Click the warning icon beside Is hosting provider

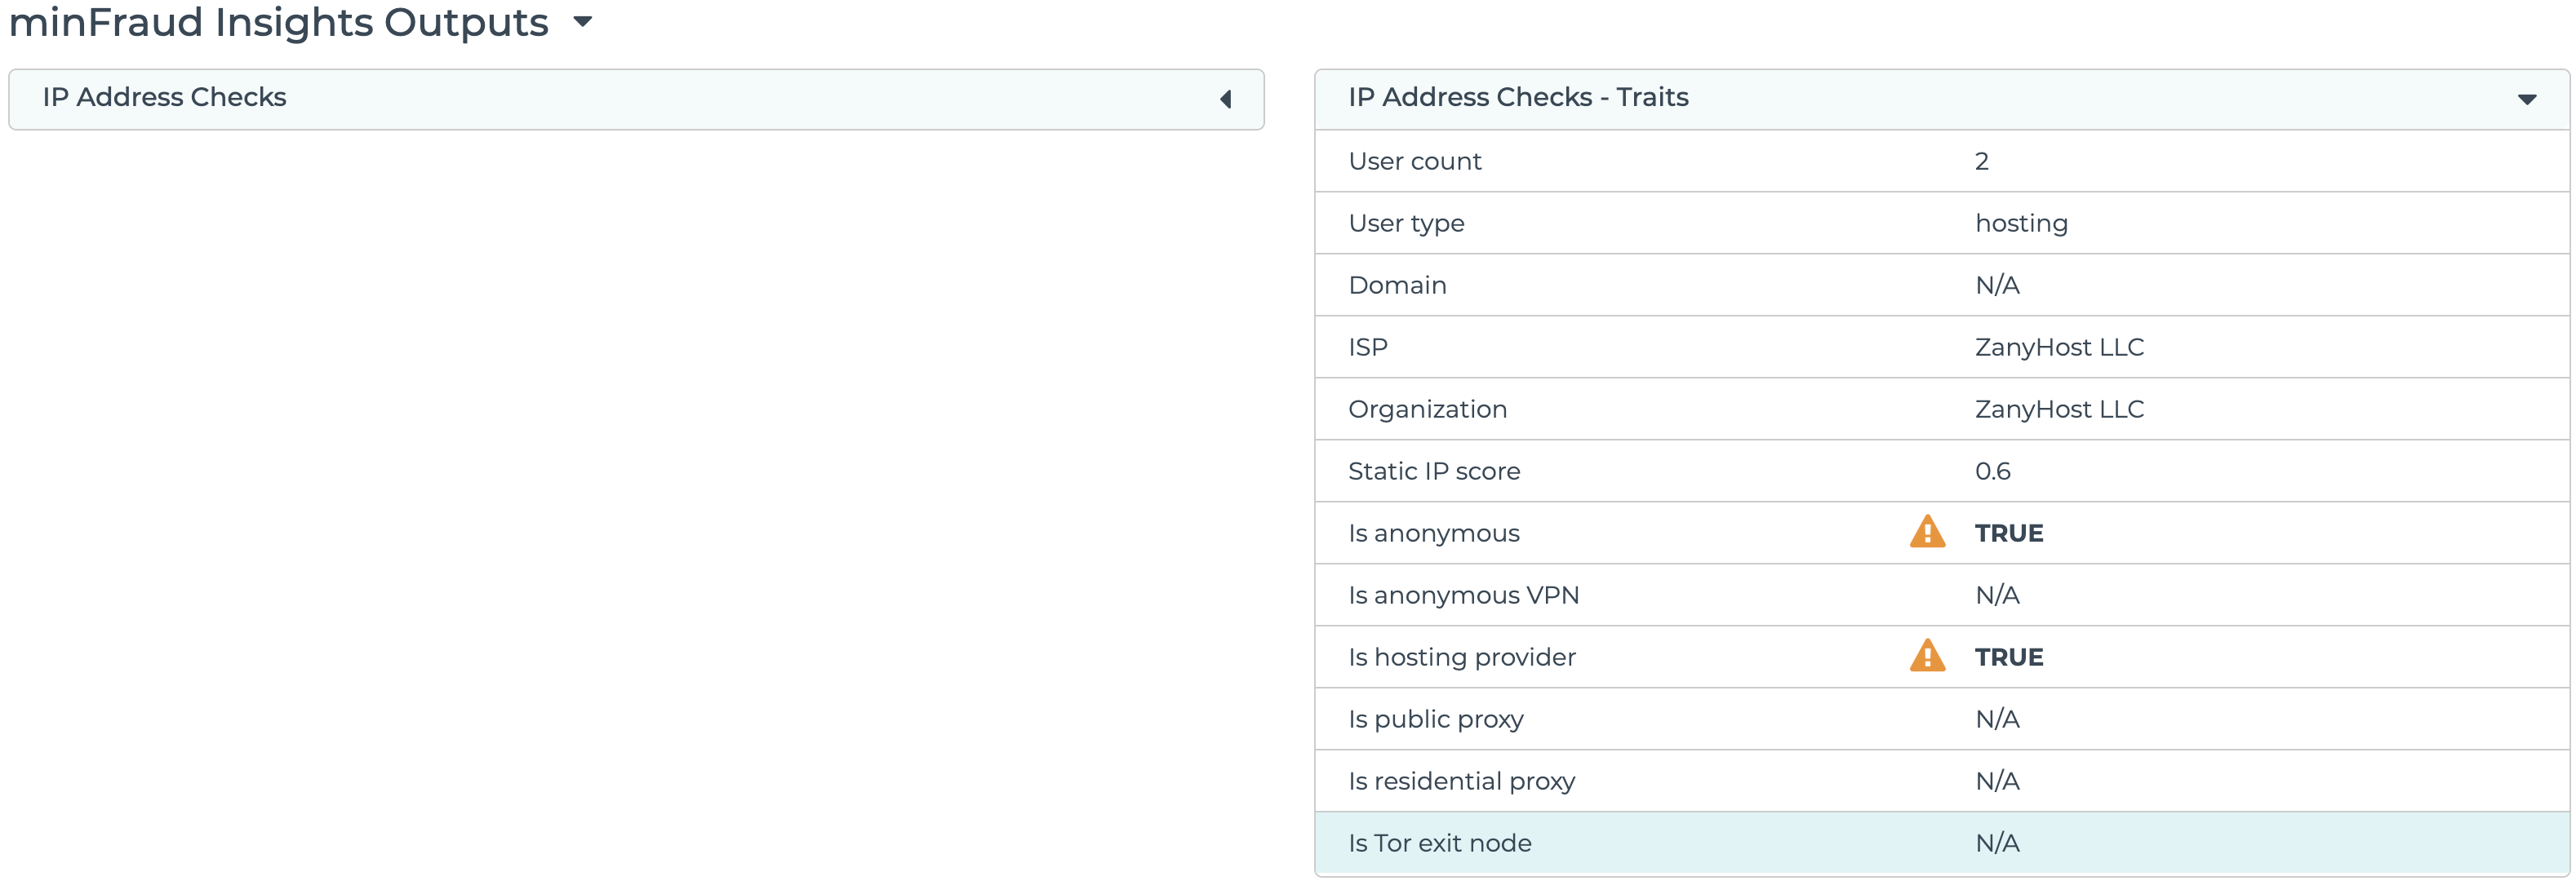(x=1927, y=656)
